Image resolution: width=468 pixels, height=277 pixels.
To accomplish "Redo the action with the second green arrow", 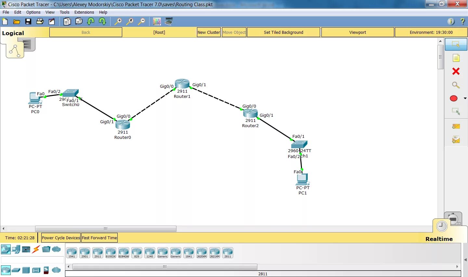I will [102, 22].
